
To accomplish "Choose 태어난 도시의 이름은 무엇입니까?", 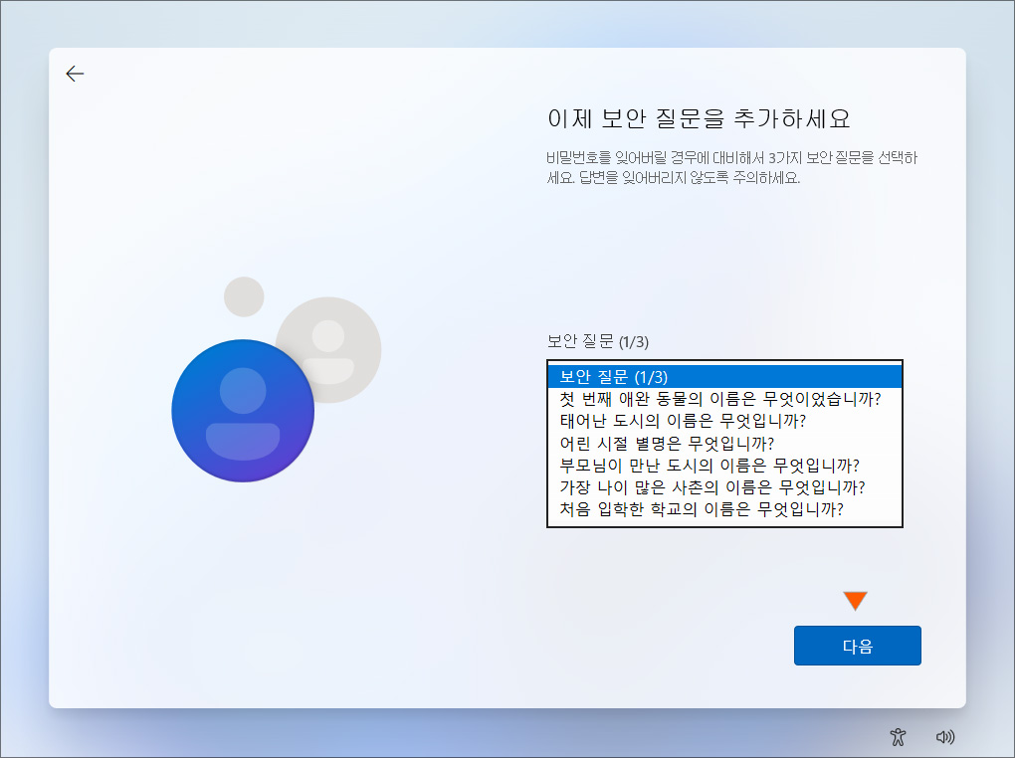I will [x=724, y=421].
